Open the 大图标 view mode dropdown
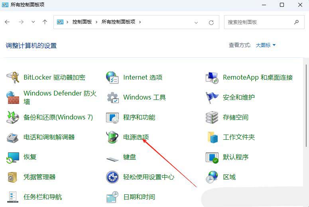Image resolution: width=309 pixels, height=207 pixels. [x=266, y=45]
